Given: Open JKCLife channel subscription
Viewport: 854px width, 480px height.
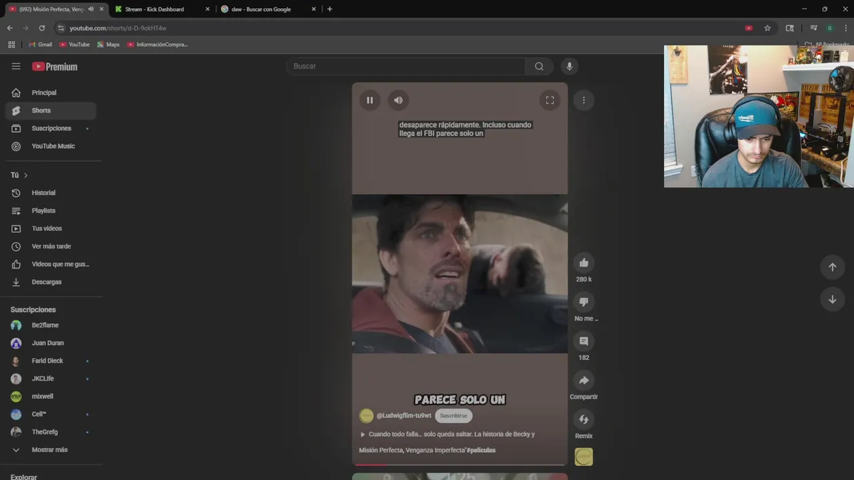Looking at the screenshot, I should (51, 379).
